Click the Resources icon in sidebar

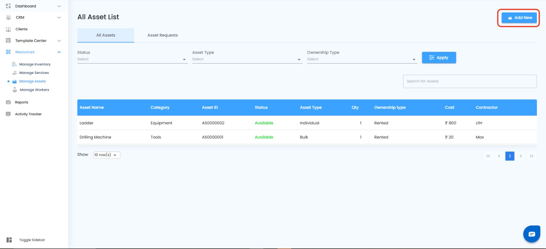click(x=8, y=52)
